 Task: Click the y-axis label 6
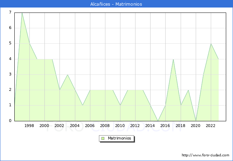tap(10, 28)
